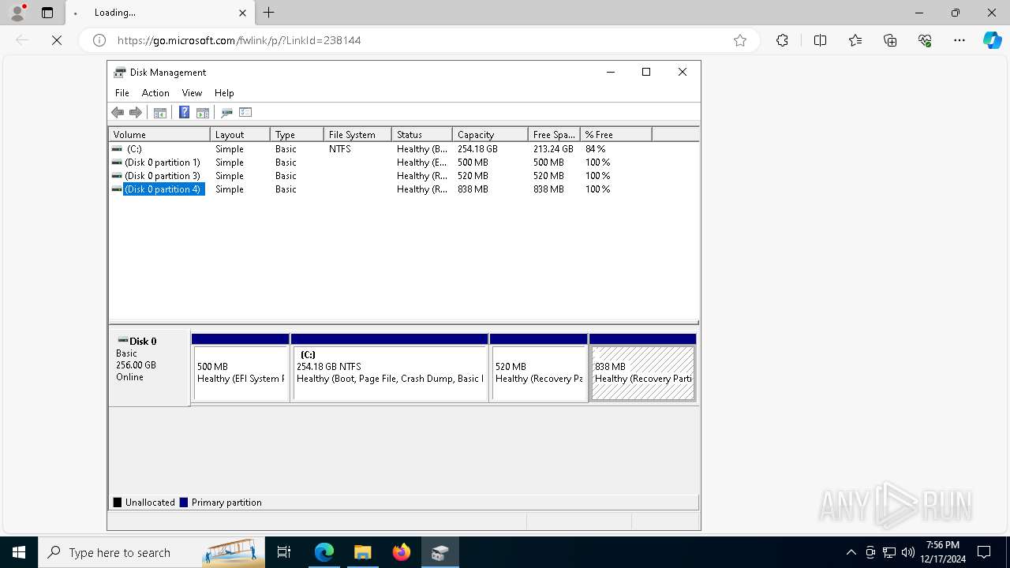Add this page to favorites star
The image size is (1010, 568).
[740, 40]
